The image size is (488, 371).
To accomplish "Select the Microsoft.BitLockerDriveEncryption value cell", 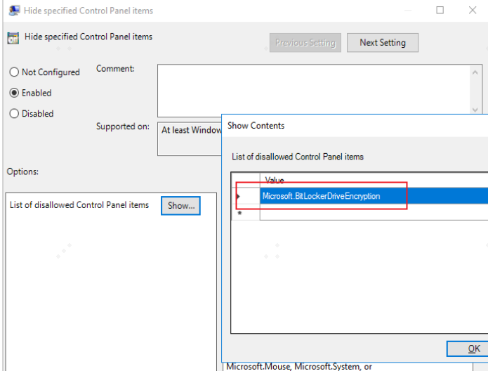I will [374, 196].
